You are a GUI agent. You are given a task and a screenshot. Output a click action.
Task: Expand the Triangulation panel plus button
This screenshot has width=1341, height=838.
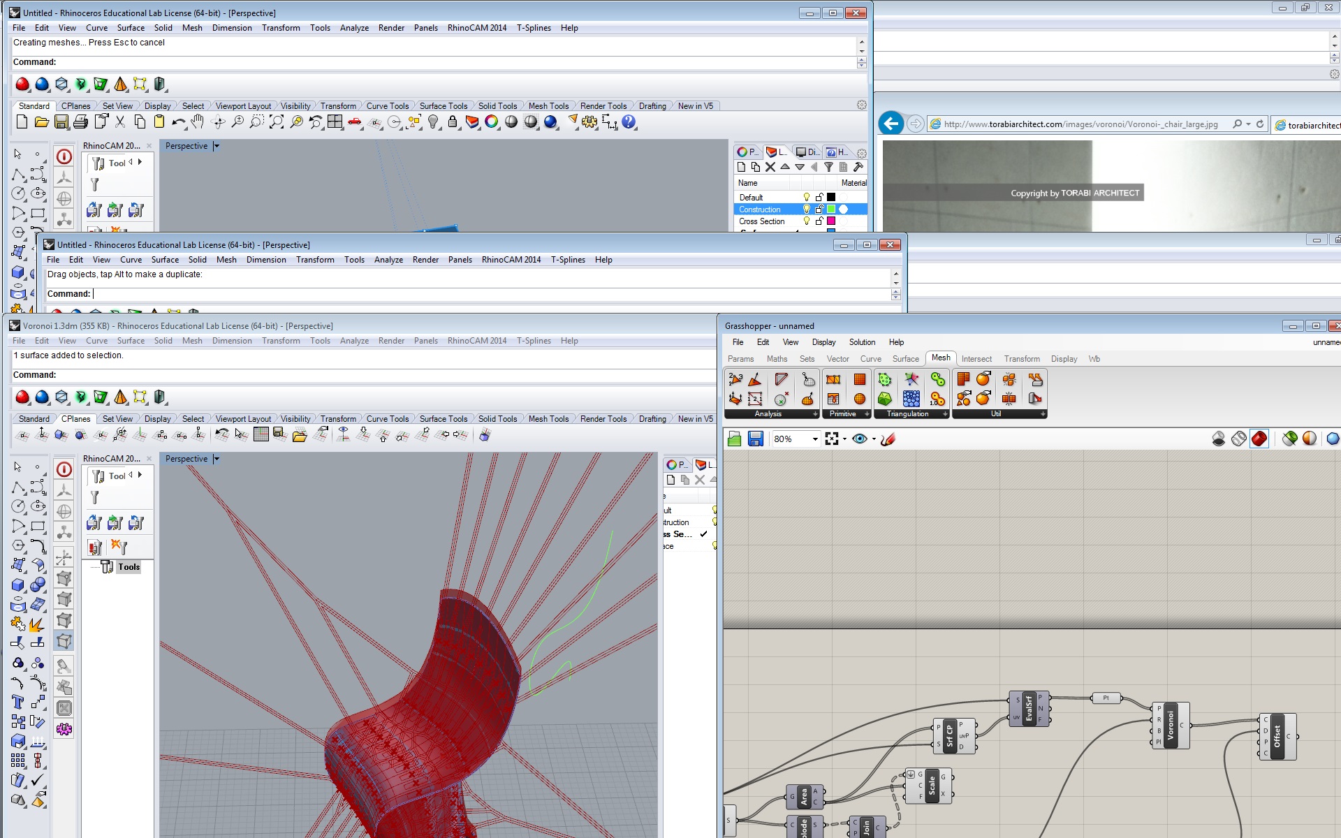(x=945, y=414)
